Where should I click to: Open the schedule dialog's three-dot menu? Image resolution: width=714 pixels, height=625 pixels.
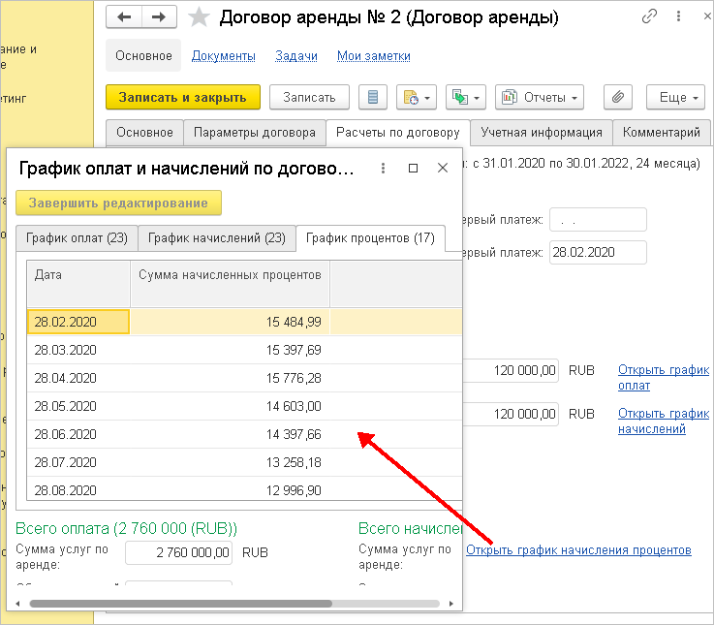pyautogui.click(x=383, y=169)
